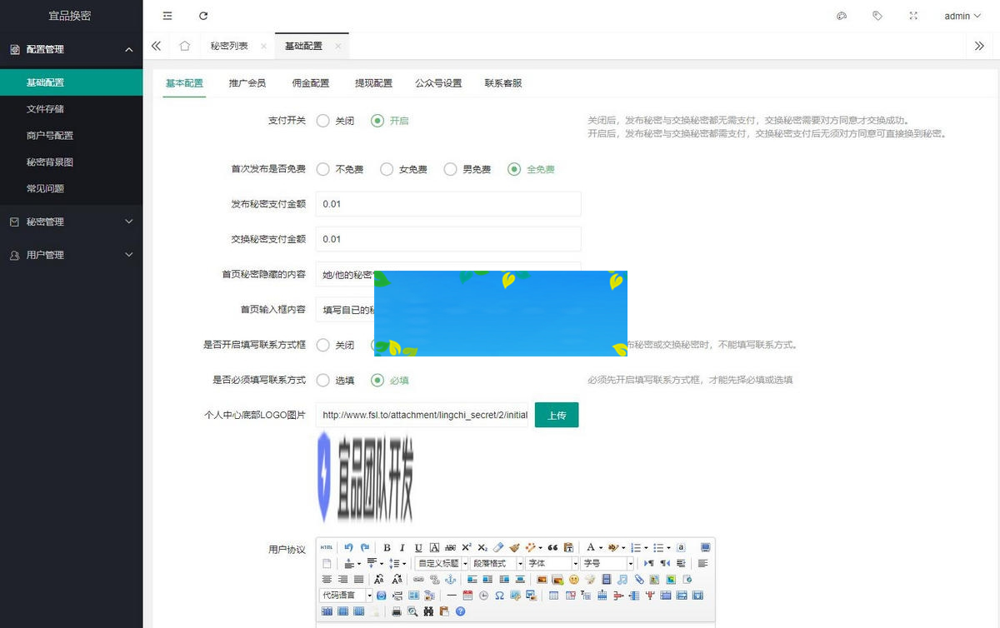Insert a special character using the Ω icon

point(498,596)
